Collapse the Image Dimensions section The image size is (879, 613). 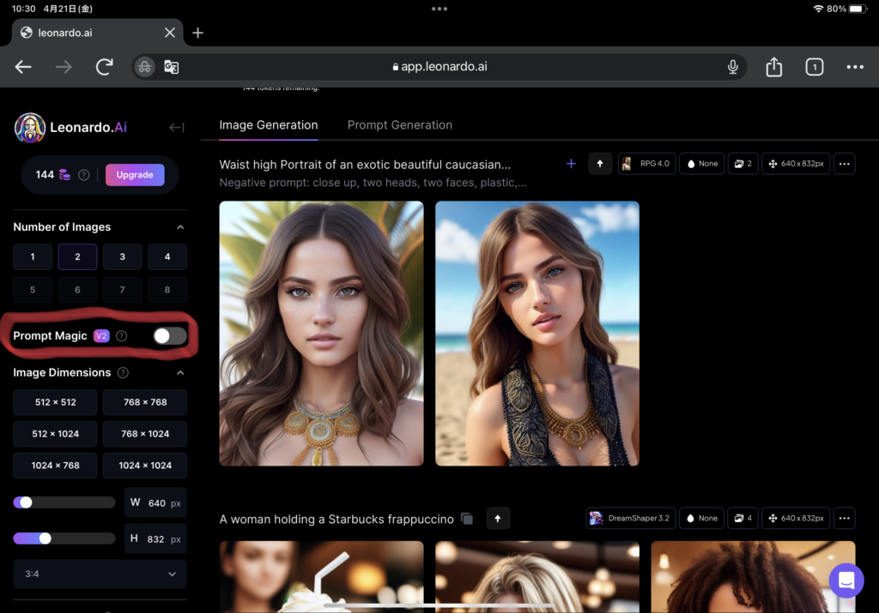180,373
